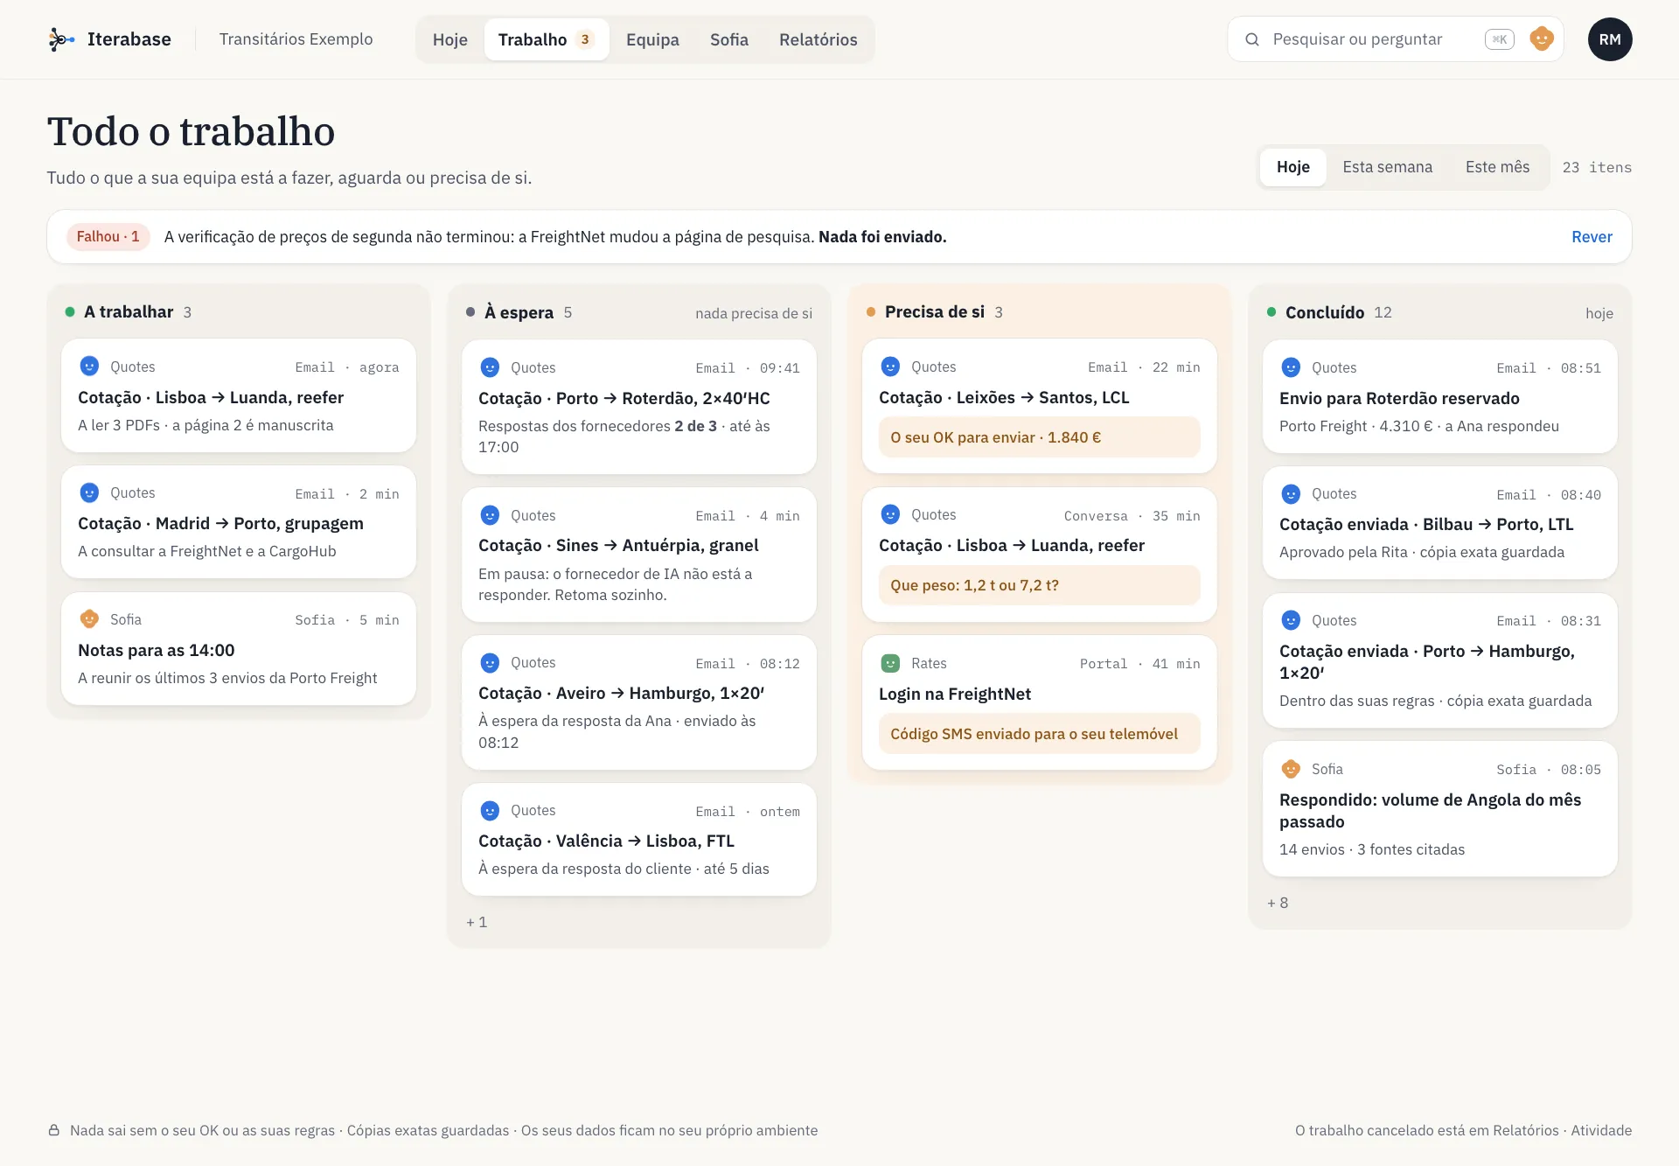Open Cotação enviada · Porto → Hamburgo card title

[x=1426, y=662]
